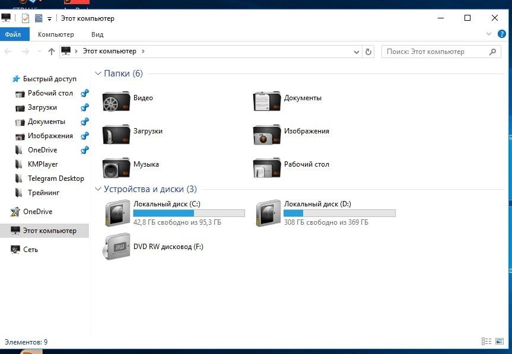Select KMPlayer in the navigation pane
This screenshot has width=512, height=354.
[x=43, y=164]
